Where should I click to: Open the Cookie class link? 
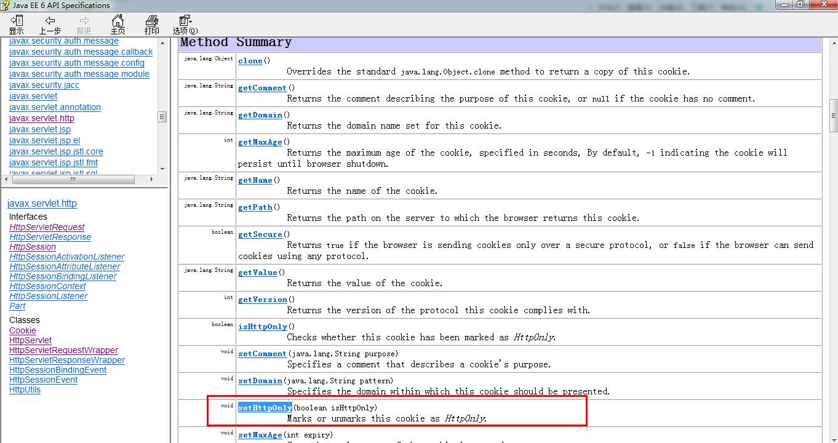[23, 330]
